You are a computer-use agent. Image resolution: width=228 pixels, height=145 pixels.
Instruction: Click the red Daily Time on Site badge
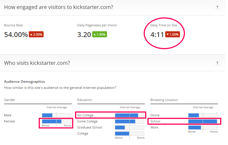(x=172, y=34)
